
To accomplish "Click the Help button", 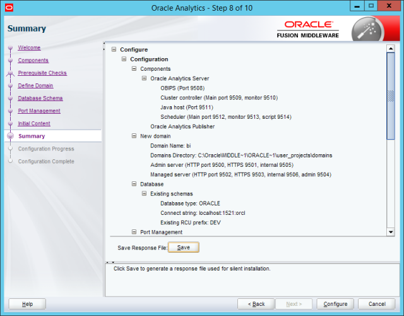I will [x=27, y=304].
